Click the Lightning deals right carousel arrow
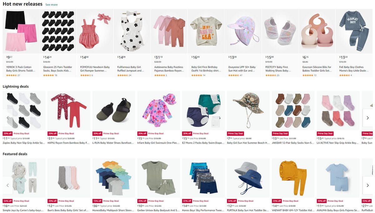 [367, 118]
